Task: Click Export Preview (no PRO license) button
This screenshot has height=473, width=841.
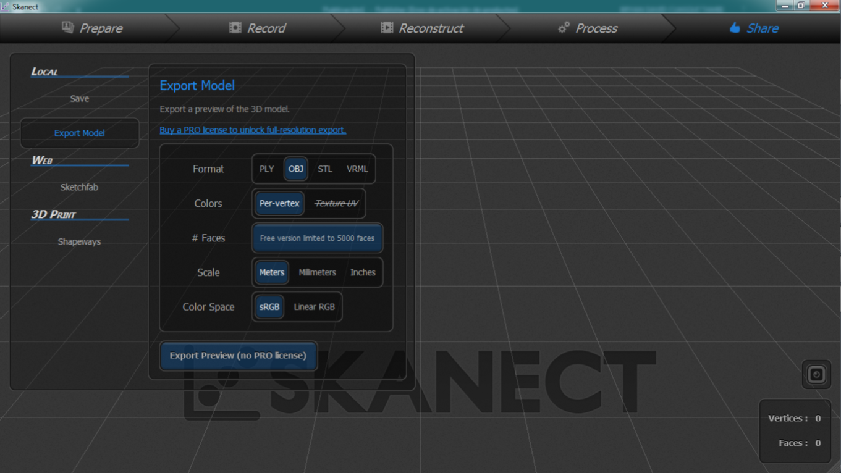Action: tap(238, 356)
